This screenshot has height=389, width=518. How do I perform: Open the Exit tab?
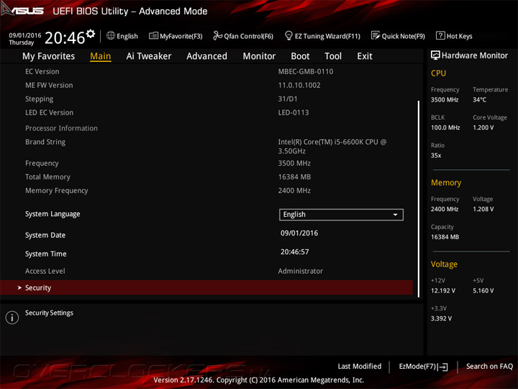pos(364,56)
